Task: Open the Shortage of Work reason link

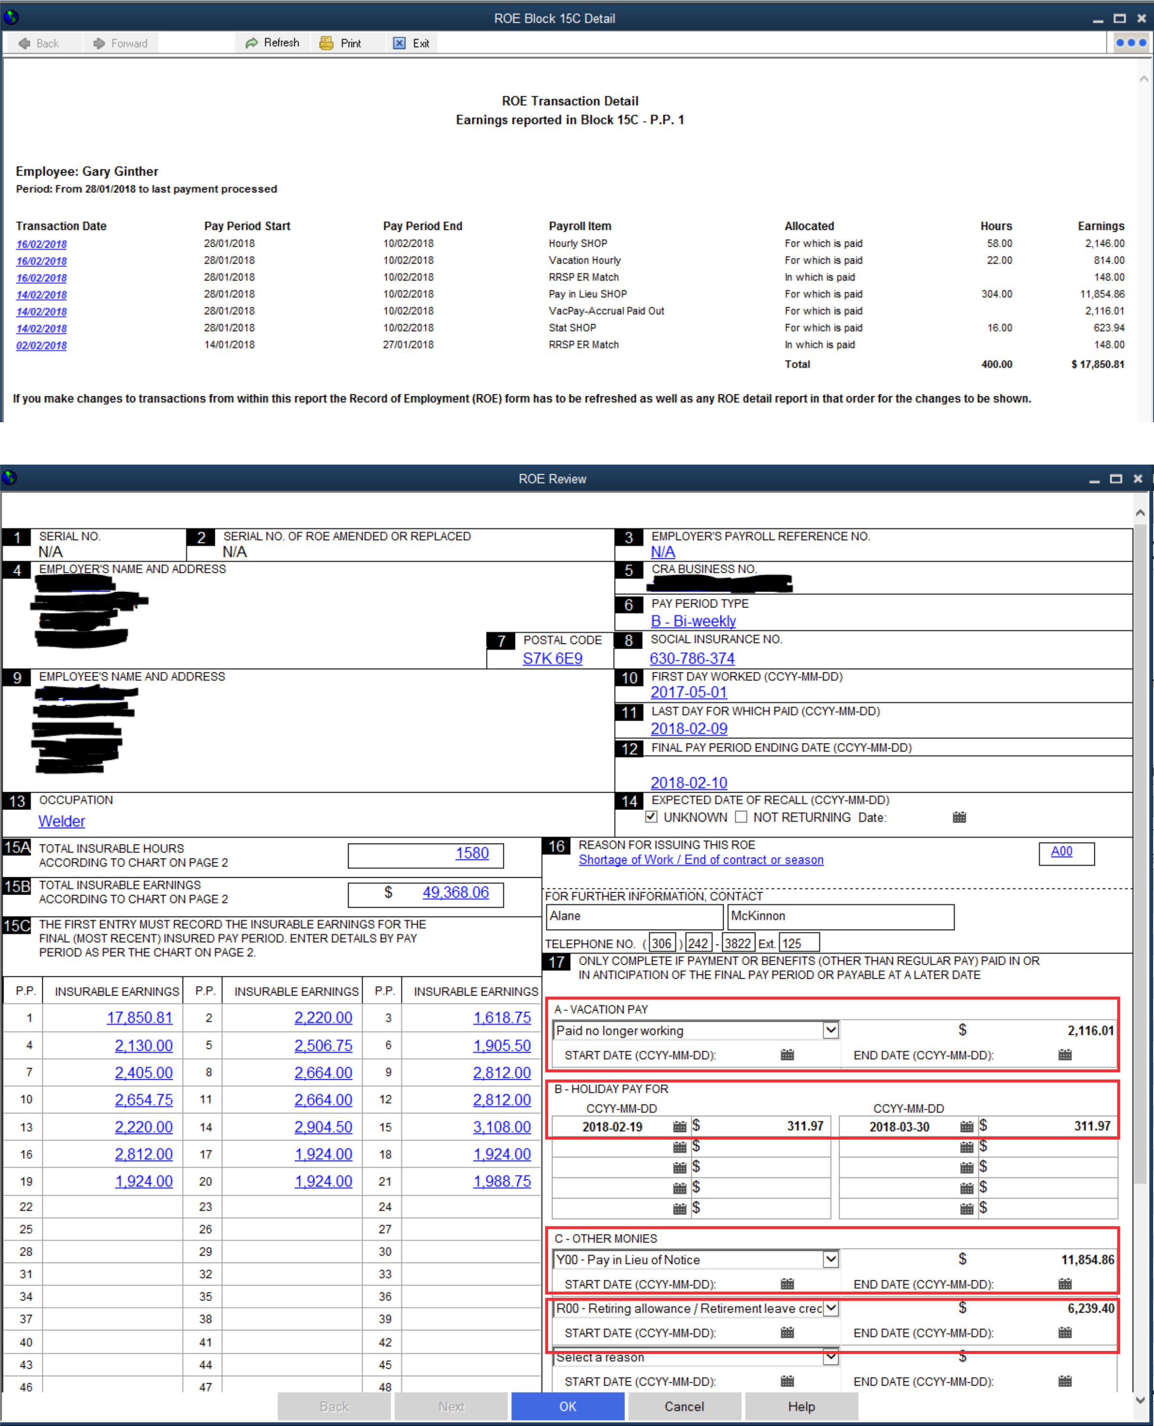Action: tap(701, 859)
